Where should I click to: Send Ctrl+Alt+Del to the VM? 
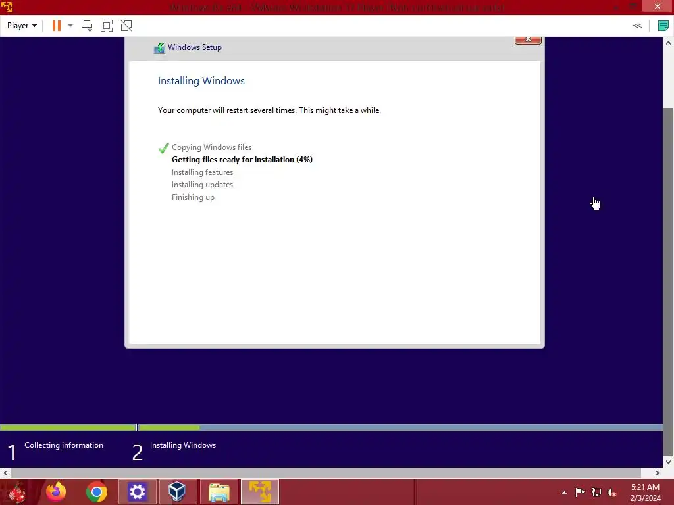(87, 26)
